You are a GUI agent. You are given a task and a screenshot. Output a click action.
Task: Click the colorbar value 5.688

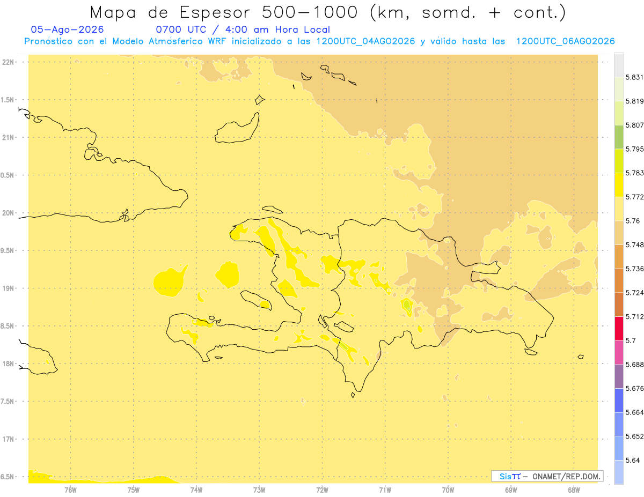[x=634, y=365]
